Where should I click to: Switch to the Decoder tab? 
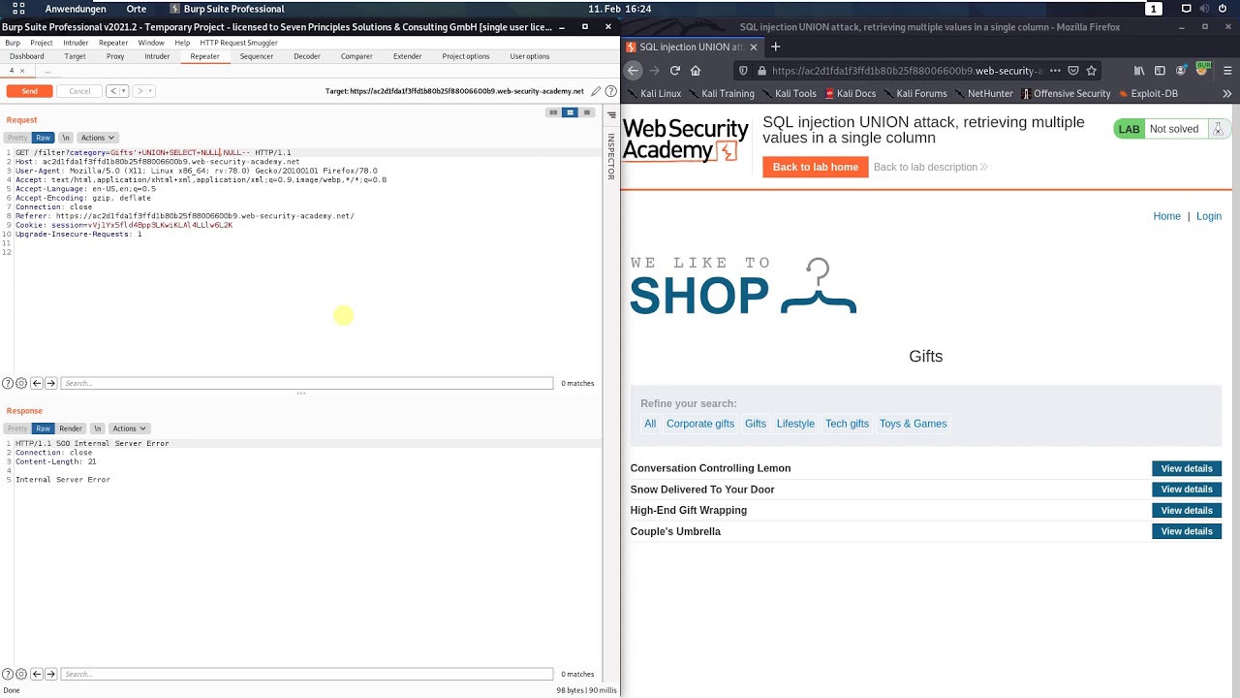click(x=307, y=56)
